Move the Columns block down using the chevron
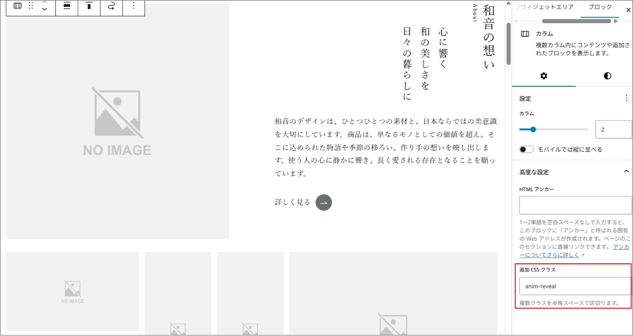This screenshot has height=336, width=633. [x=45, y=10]
